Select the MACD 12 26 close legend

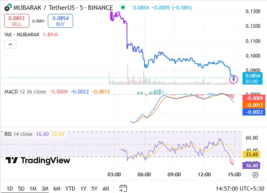point(25,92)
